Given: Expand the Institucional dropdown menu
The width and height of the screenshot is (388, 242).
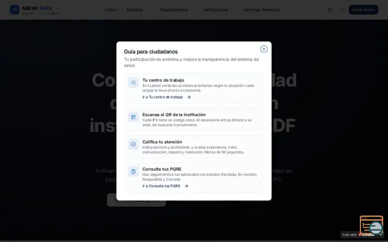Looking at the screenshot, I should [217, 10].
